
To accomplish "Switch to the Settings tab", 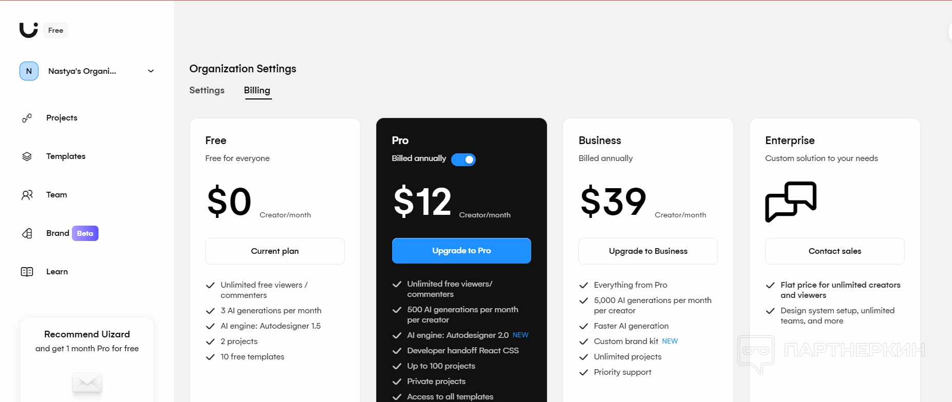I will pos(207,90).
